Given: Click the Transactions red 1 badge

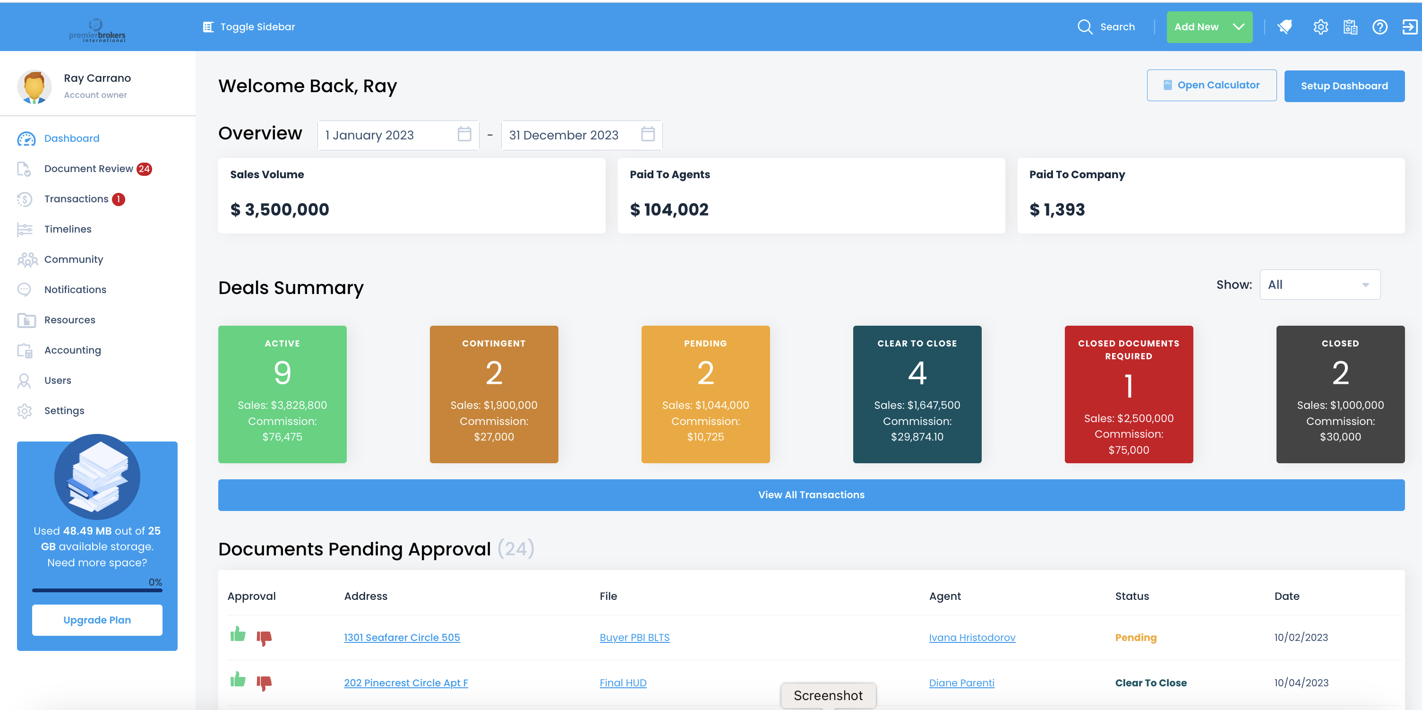Looking at the screenshot, I should click(118, 199).
